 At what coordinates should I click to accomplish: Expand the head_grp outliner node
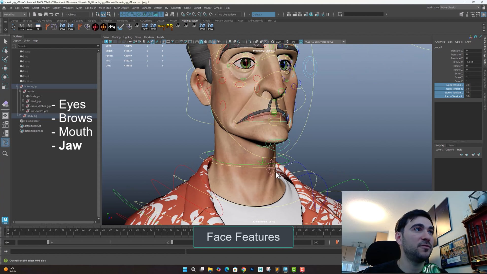(23, 101)
